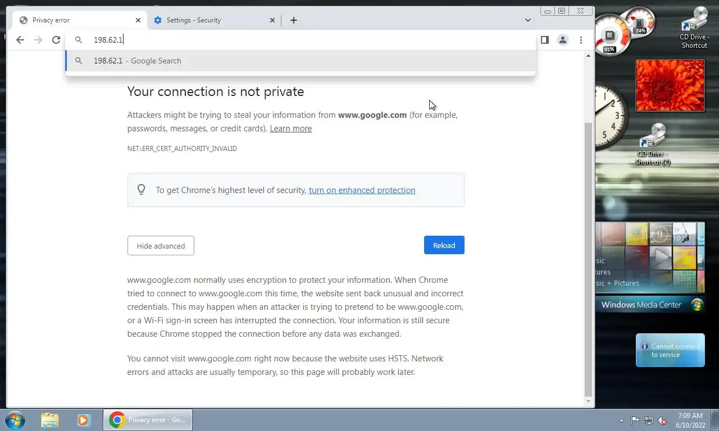Click the muted volume tray icon
The height and width of the screenshot is (431, 719).
click(x=663, y=420)
